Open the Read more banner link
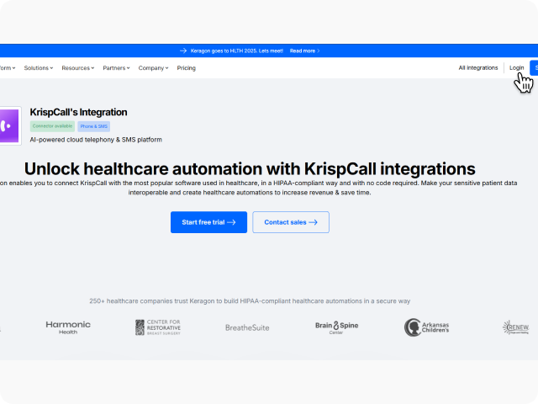This screenshot has width=538, height=404. (x=304, y=50)
